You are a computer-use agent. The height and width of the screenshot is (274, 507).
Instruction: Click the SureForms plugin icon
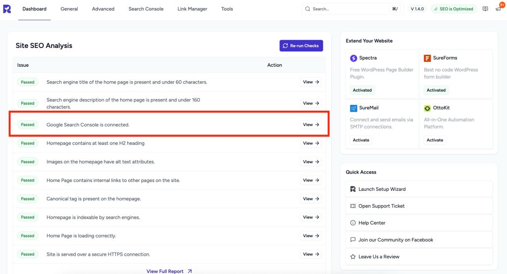427,58
